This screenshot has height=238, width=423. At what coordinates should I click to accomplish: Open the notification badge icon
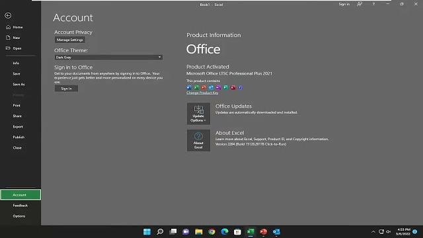tap(415, 232)
